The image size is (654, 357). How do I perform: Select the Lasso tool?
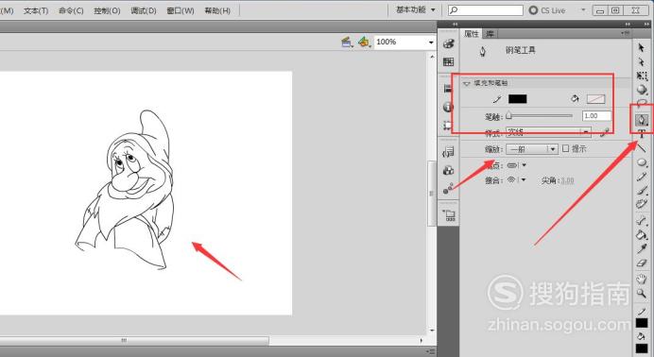pos(642,103)
